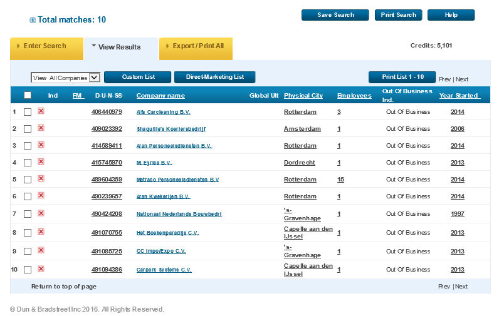Open Aran Personeelsdiensten B.V. company link
This screenshot has height=316, width=499.
click(x=174, y=146)
